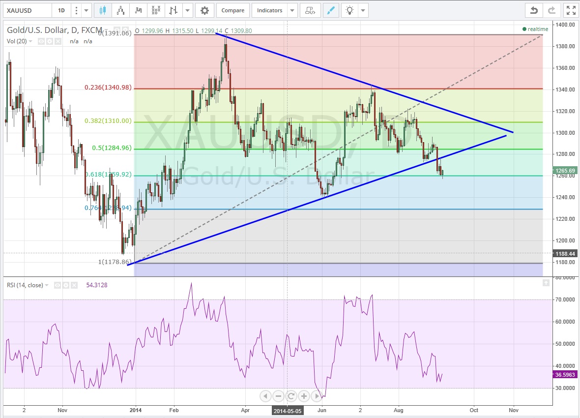Activate the drawing brush tool
580x418 pixels.
tap(331, 10)
